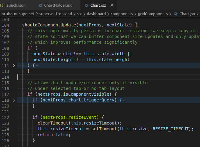
Task: Click the JSON braces icon on launch.json tab
Action: (2, 5)
